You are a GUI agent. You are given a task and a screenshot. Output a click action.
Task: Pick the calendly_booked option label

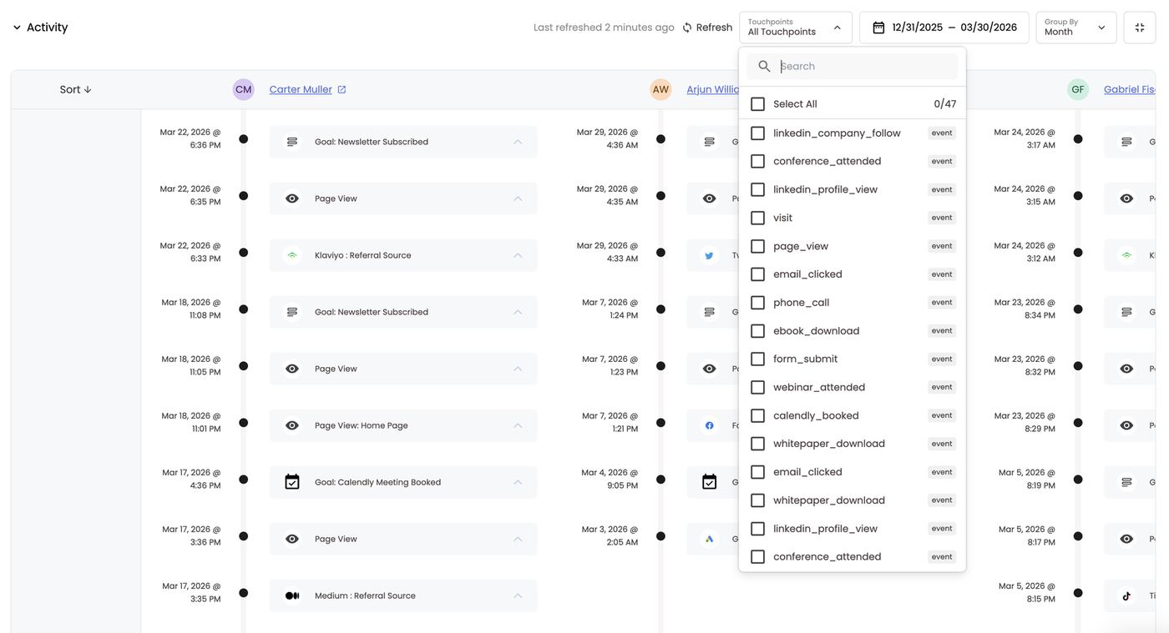pyautogui.click(x=816, y=415)
